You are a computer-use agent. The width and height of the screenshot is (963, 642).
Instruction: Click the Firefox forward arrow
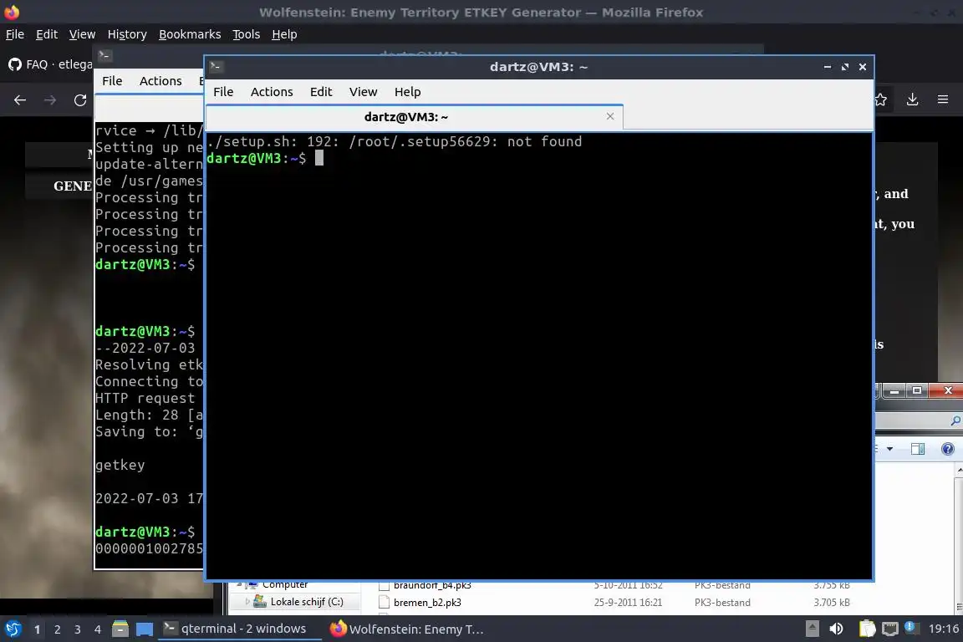(x=50, y=99)
